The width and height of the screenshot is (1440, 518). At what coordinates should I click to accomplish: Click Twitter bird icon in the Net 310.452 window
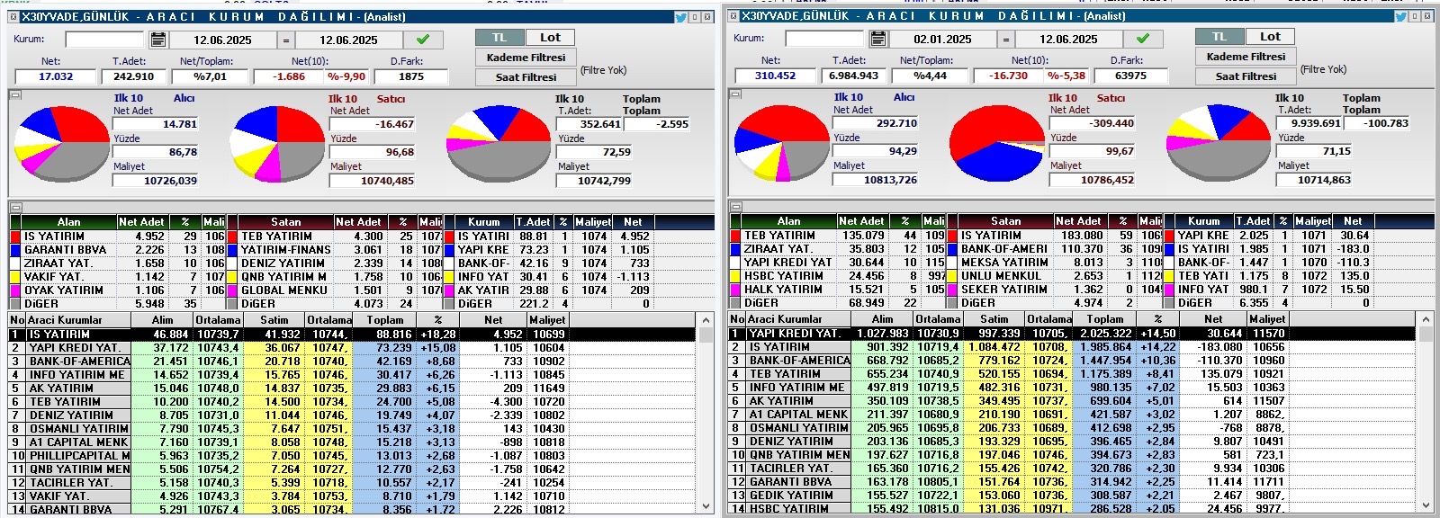(x=1401, y=16)
